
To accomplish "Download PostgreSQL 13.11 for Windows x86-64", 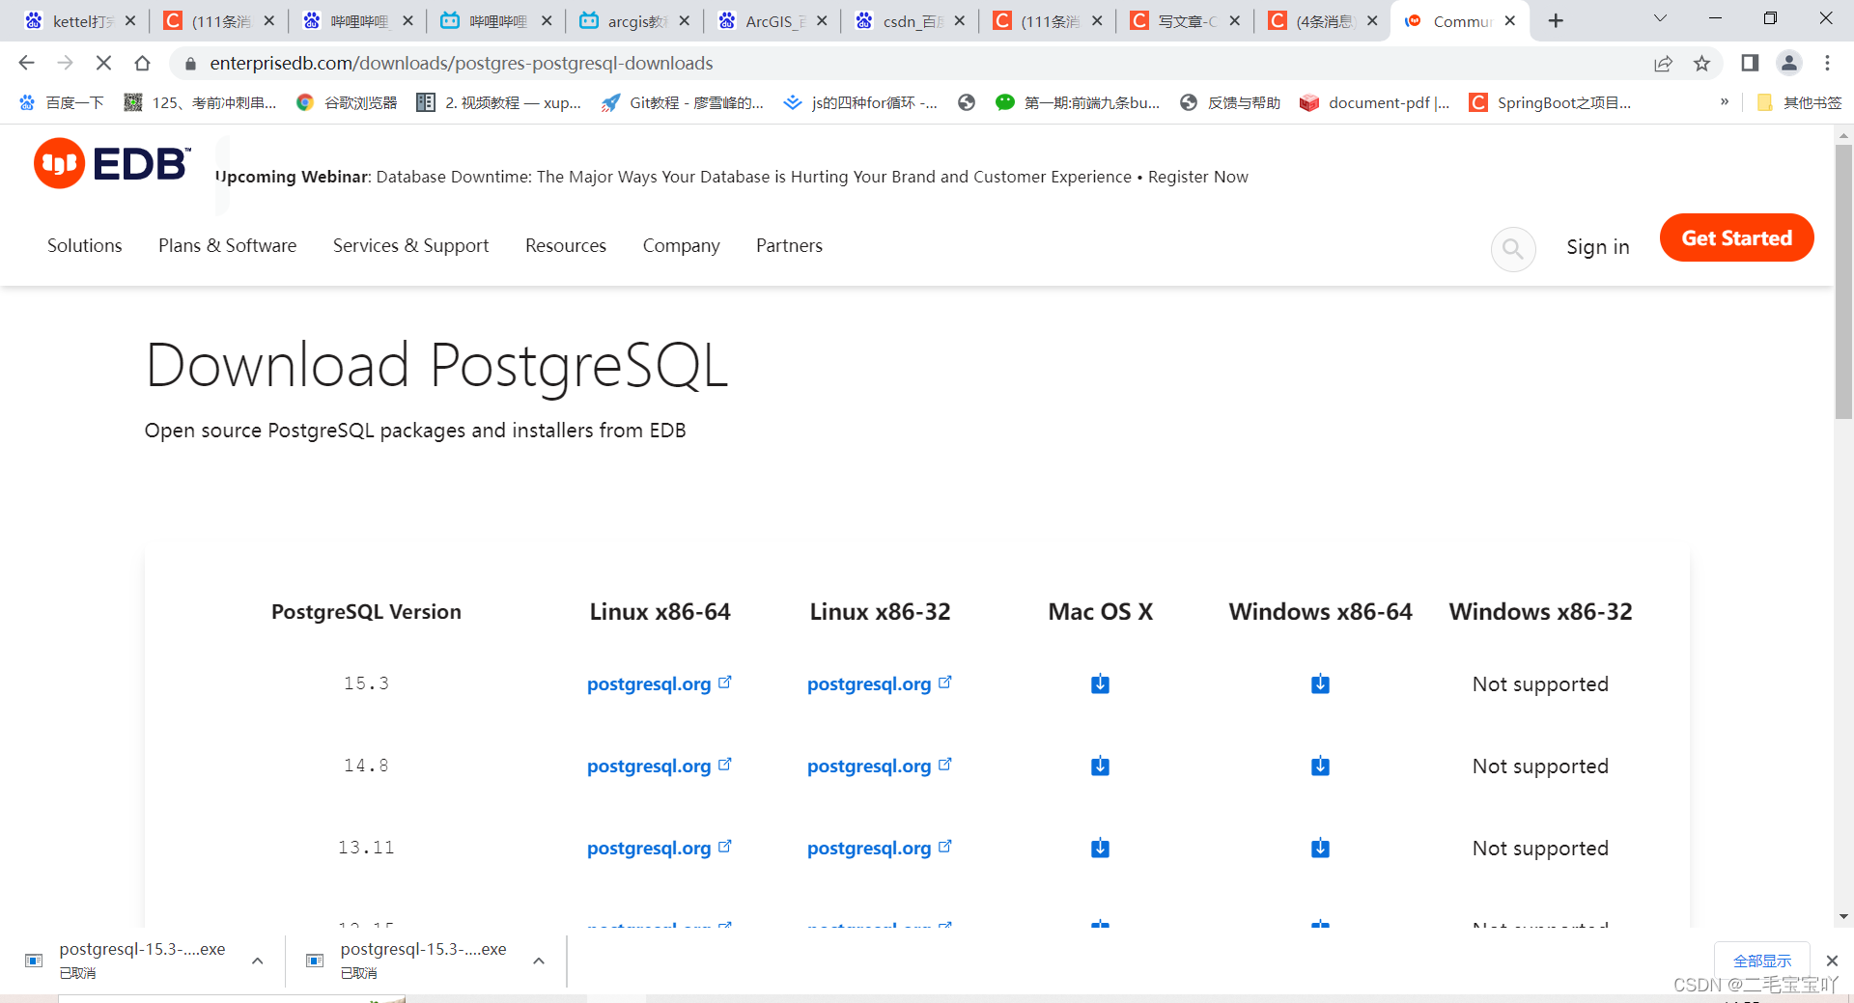I will point(1320,849).
